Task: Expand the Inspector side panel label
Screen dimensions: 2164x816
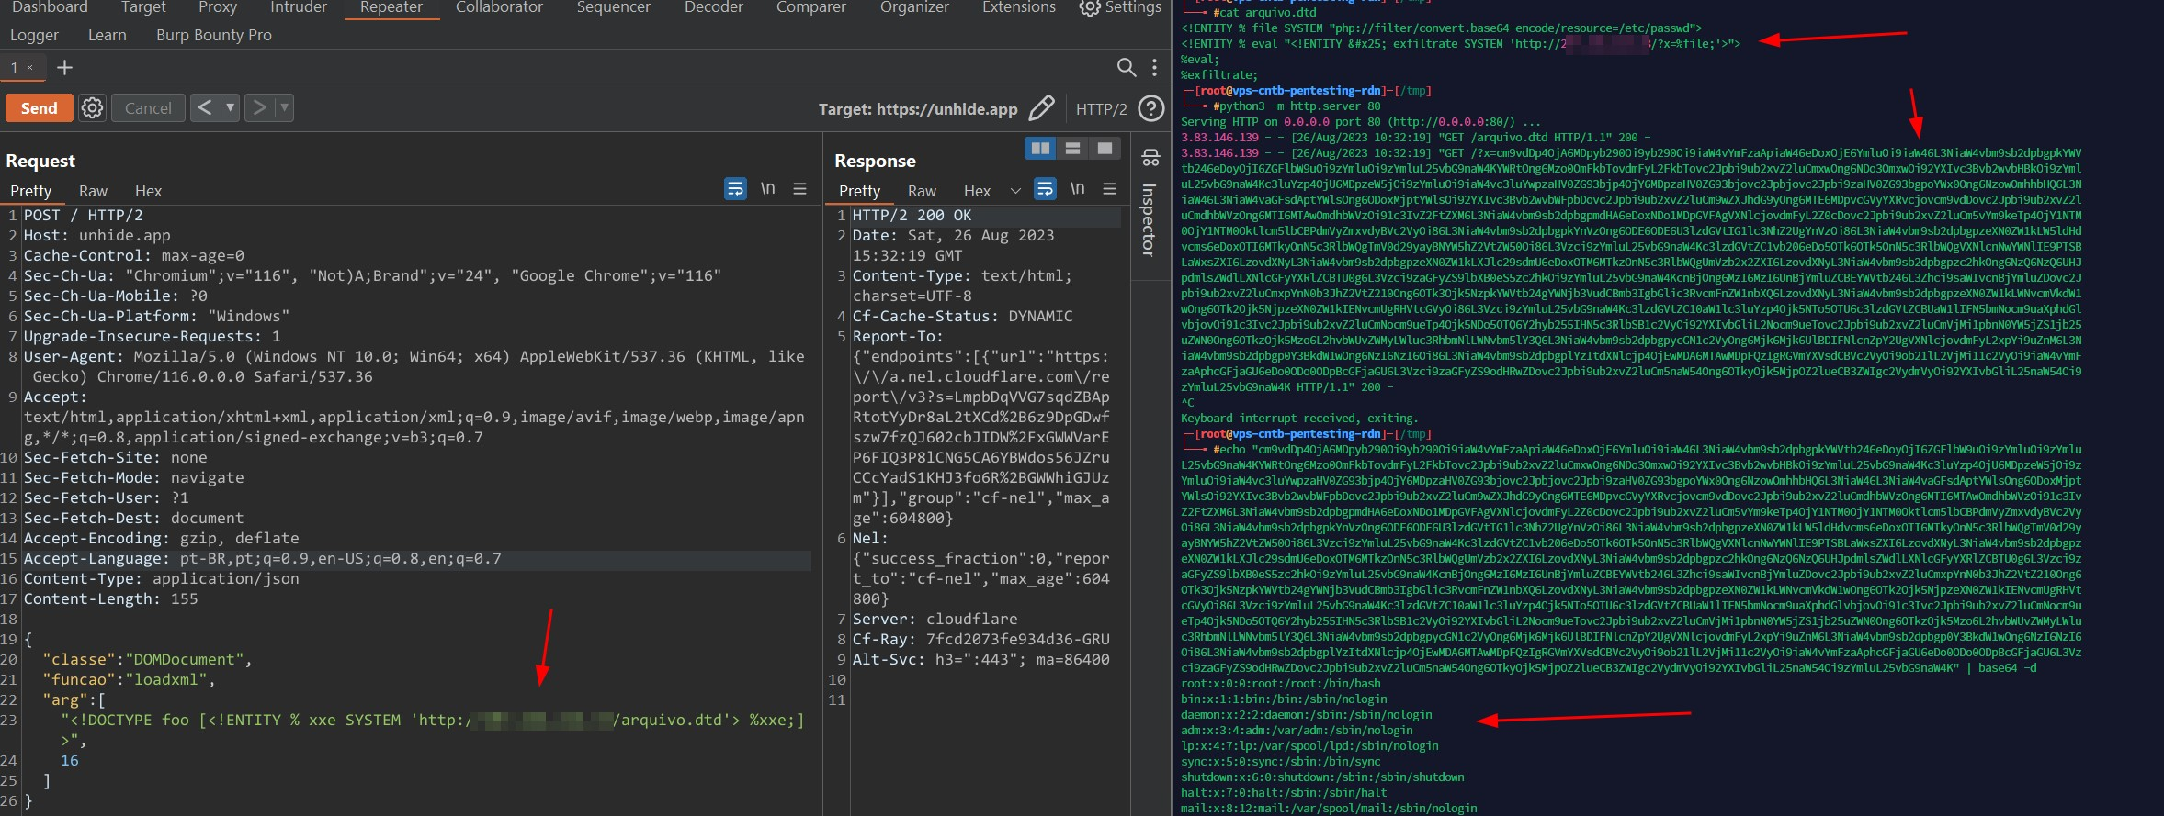Action: tap(1150, 220)
